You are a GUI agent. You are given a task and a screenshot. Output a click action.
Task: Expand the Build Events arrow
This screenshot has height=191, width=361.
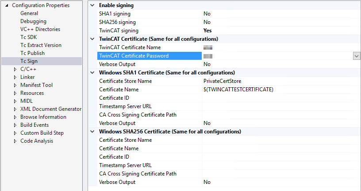click(15, 125)
